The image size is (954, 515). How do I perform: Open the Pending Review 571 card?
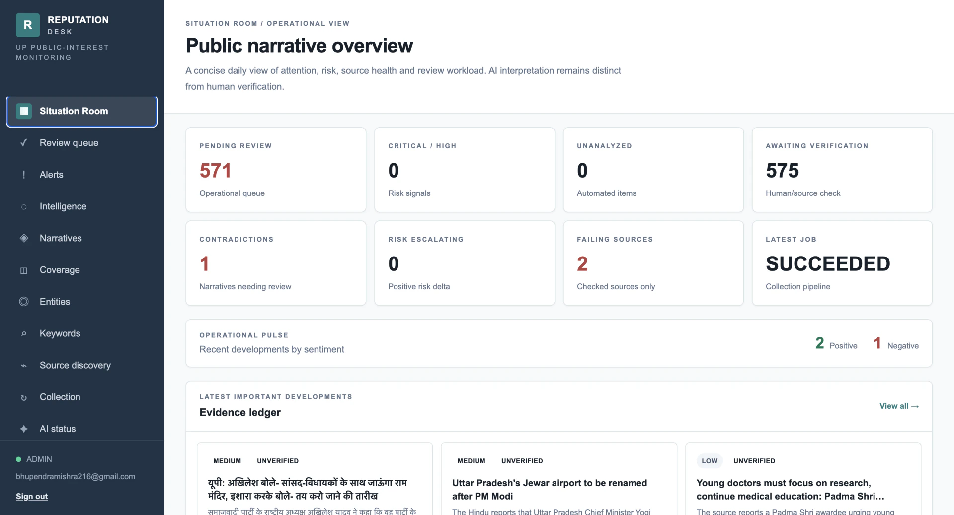(276, 170)
